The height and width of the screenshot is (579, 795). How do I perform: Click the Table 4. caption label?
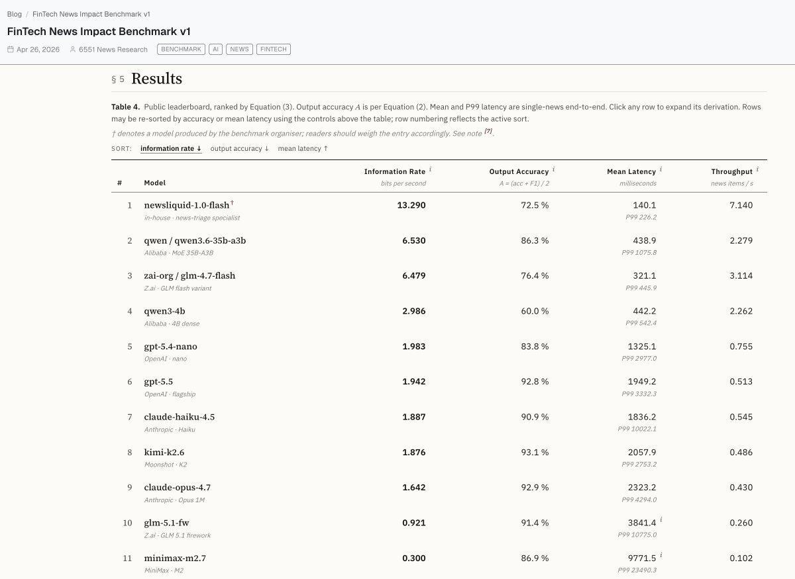pyautogui.click(x=125, y=107)
